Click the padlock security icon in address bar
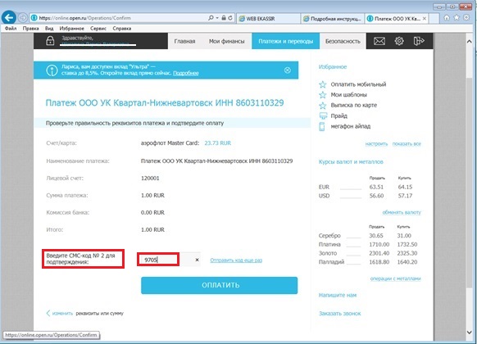The height and width of the screenshot is (344, 477). [x=224, y=18]
